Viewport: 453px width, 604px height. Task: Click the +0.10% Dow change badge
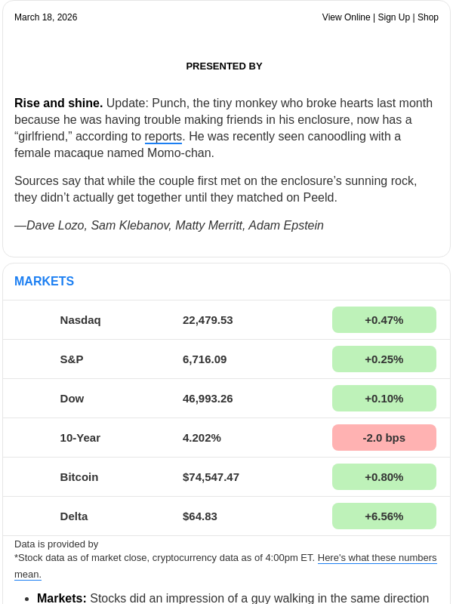pyautogui.click(x=384, y=399)
